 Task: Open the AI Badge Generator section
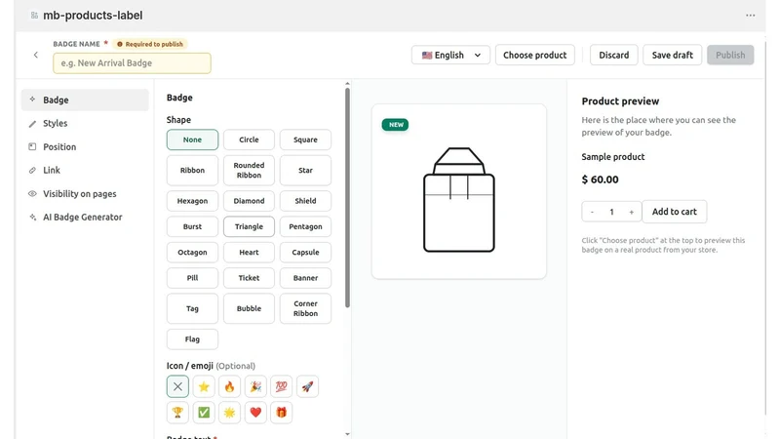pos(85,217)
